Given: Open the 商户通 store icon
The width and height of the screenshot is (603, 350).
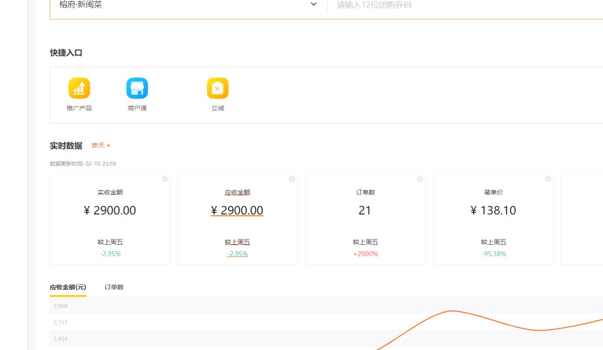Looking at the screenshot, I should tap(137, 89).
